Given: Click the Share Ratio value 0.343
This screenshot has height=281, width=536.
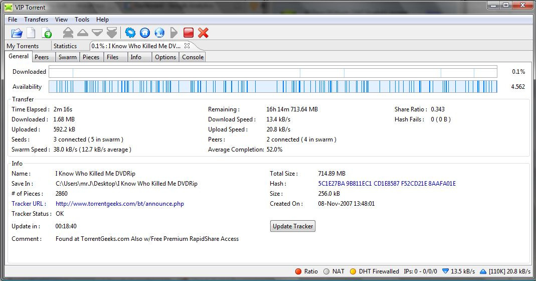Looking at the screenshot, I should point(438,109).
